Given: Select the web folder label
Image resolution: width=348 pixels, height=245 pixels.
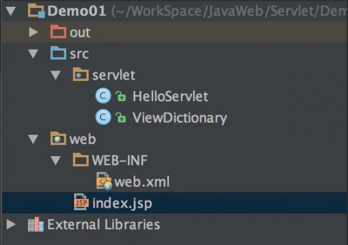Looking at the screenshot, I should [x=83, y=140].
